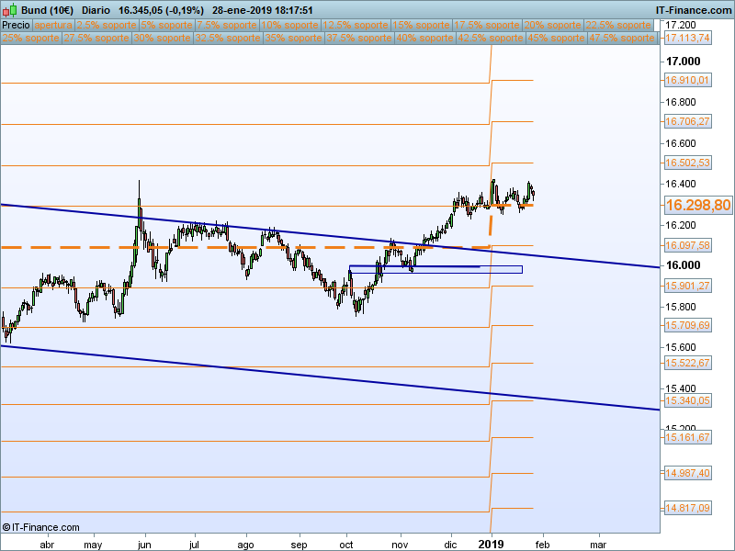This screenshot has height=551, width=735.
Task: Select the 16.097,58 level price tag
Action: pyautogui.click(x=687, y=246)
